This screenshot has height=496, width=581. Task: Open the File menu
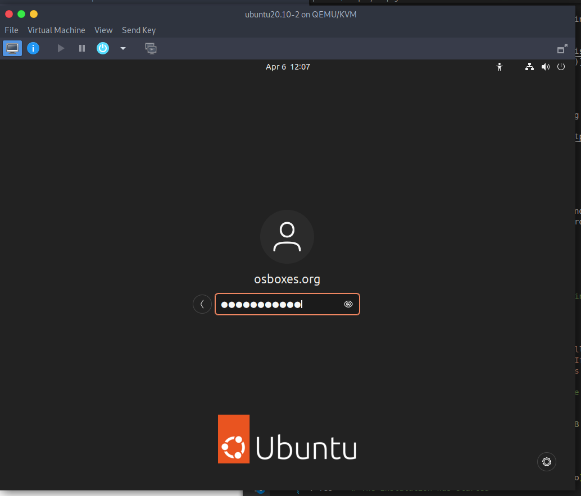(11, 30)
